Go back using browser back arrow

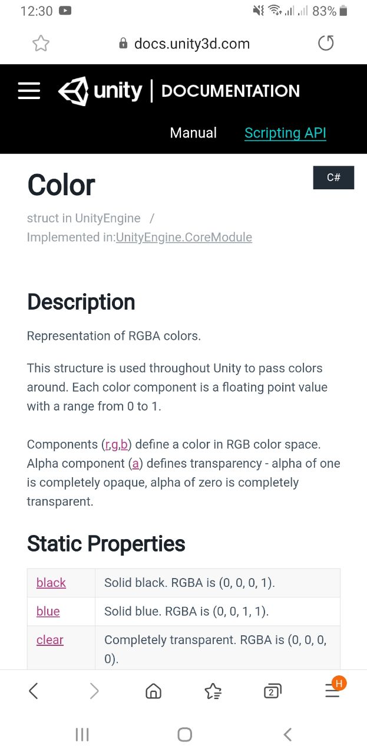point(34,691)
